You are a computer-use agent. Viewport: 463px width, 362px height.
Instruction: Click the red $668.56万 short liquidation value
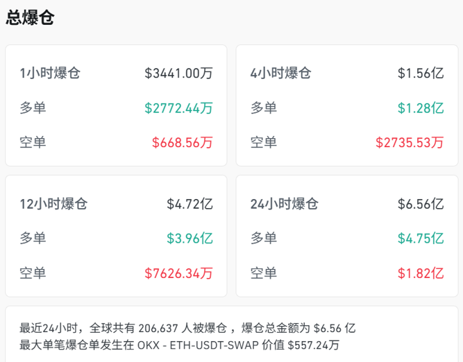click(x=182, y=142)
